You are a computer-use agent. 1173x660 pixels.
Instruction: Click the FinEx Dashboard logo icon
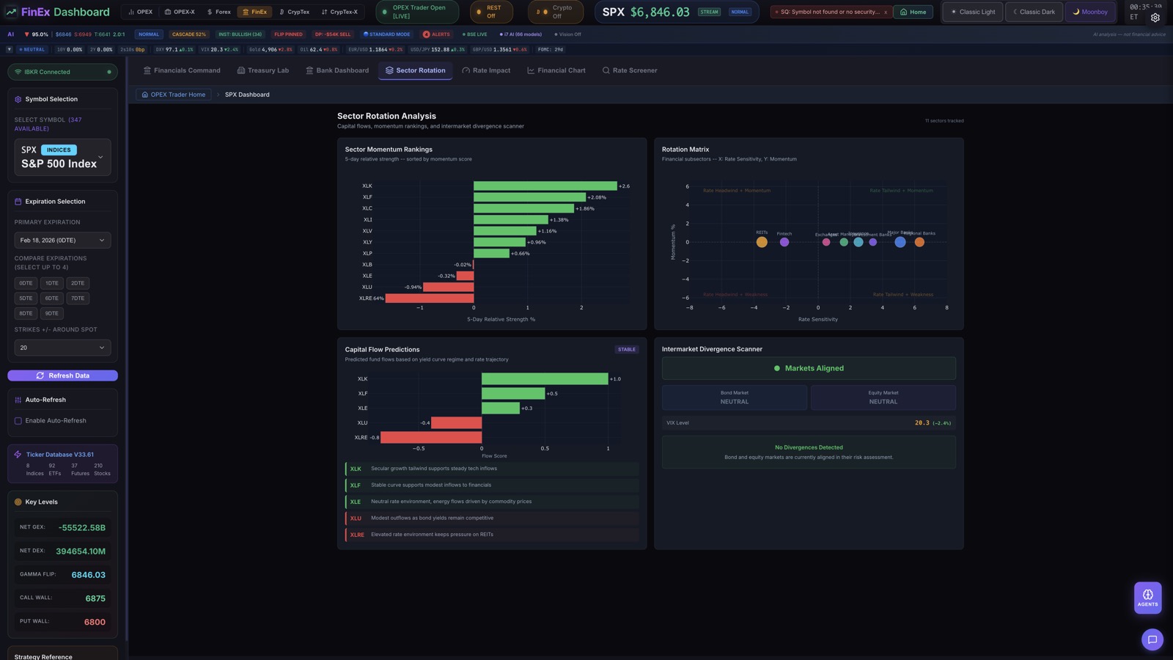pos(11,12)
